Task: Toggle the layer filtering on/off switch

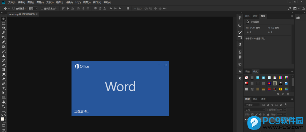Action: tap(286, 104)
